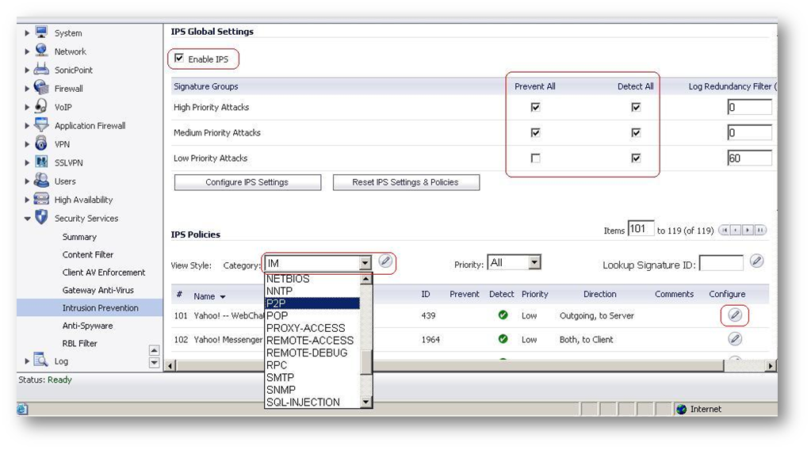Click the Lookup Signature ID input field
This screenshot has height=450, width=811.
721,263
